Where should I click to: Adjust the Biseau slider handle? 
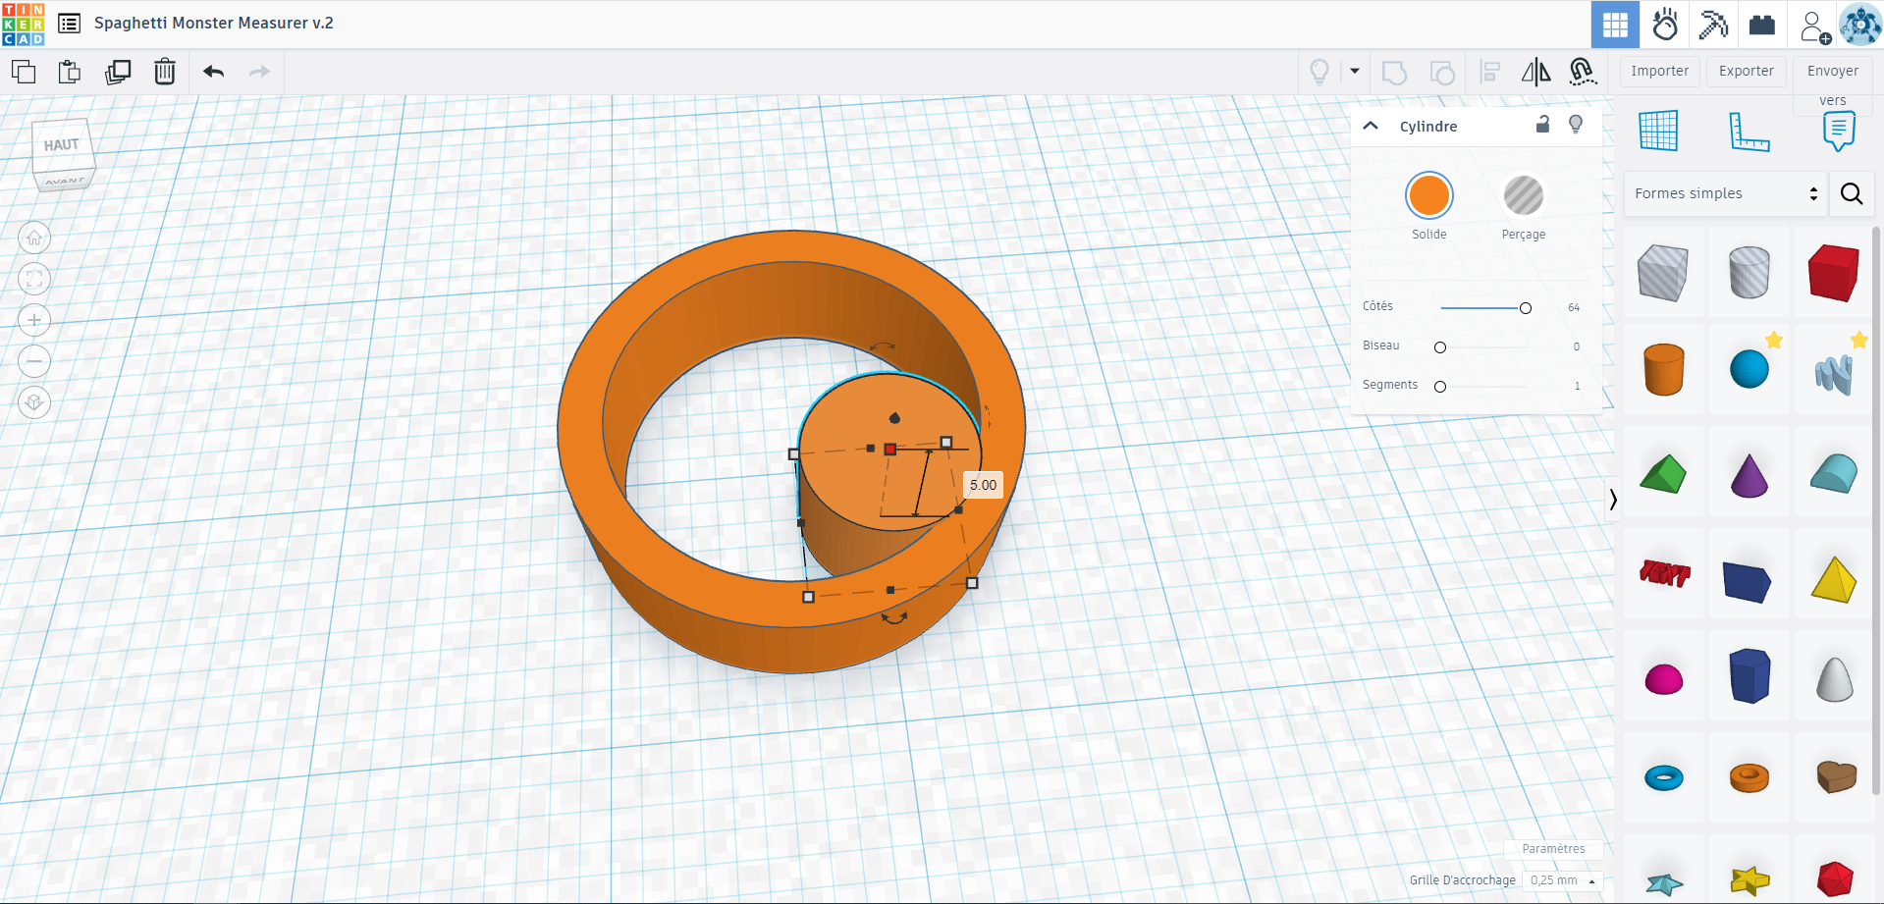[1440, 347]
